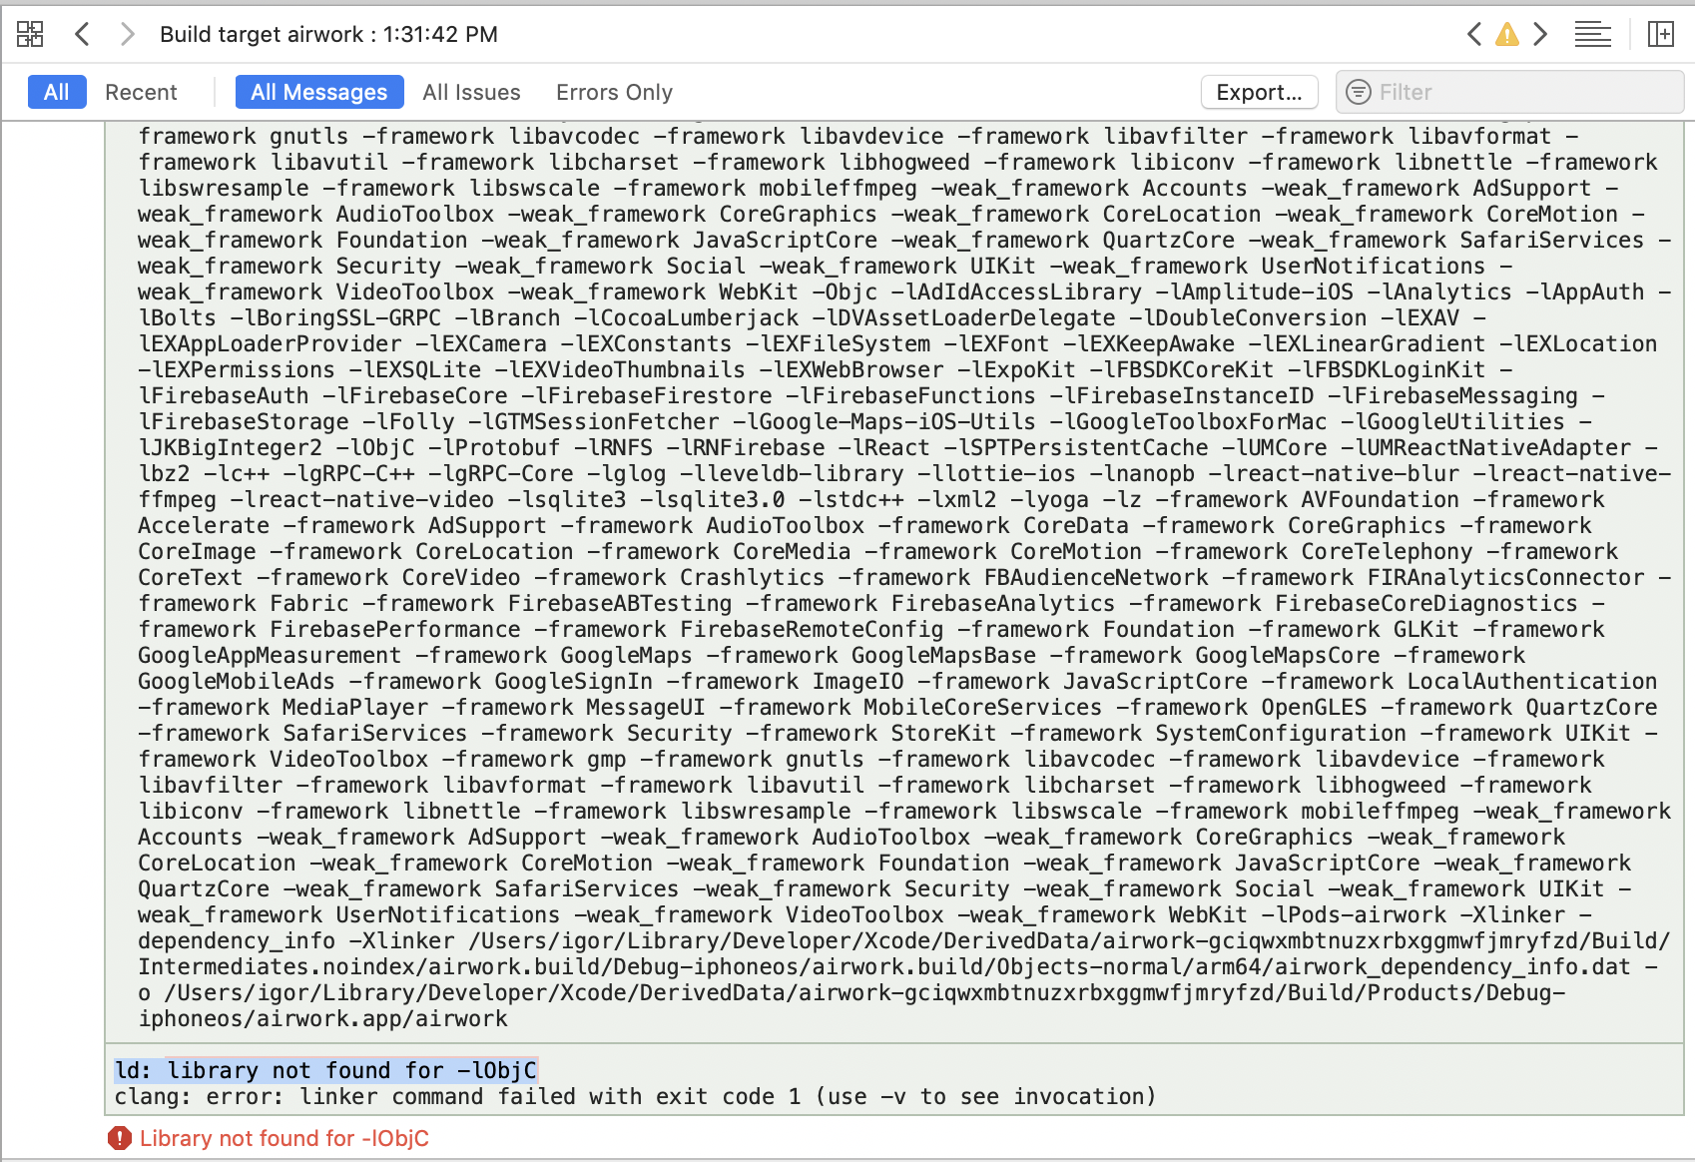Expand the Library not found error entry
Screen dimensions: 1695x1162
[285, 1138]
